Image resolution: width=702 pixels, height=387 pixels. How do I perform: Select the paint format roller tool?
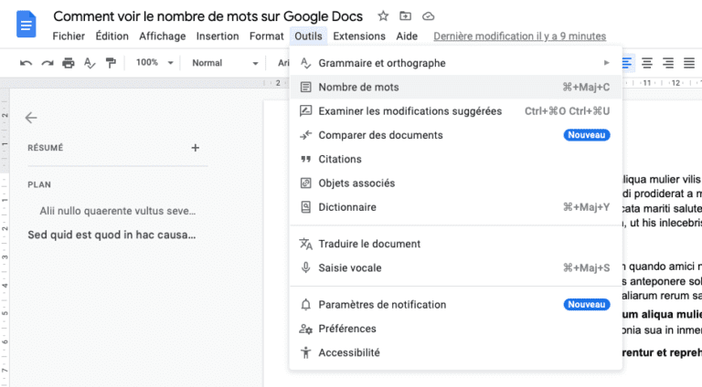pyautogui.click(x=111, y=63)
